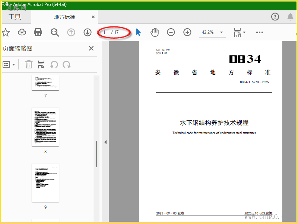Rotate pages clockwise
This screenshot has height=223, width=298.
coord(67,65)
